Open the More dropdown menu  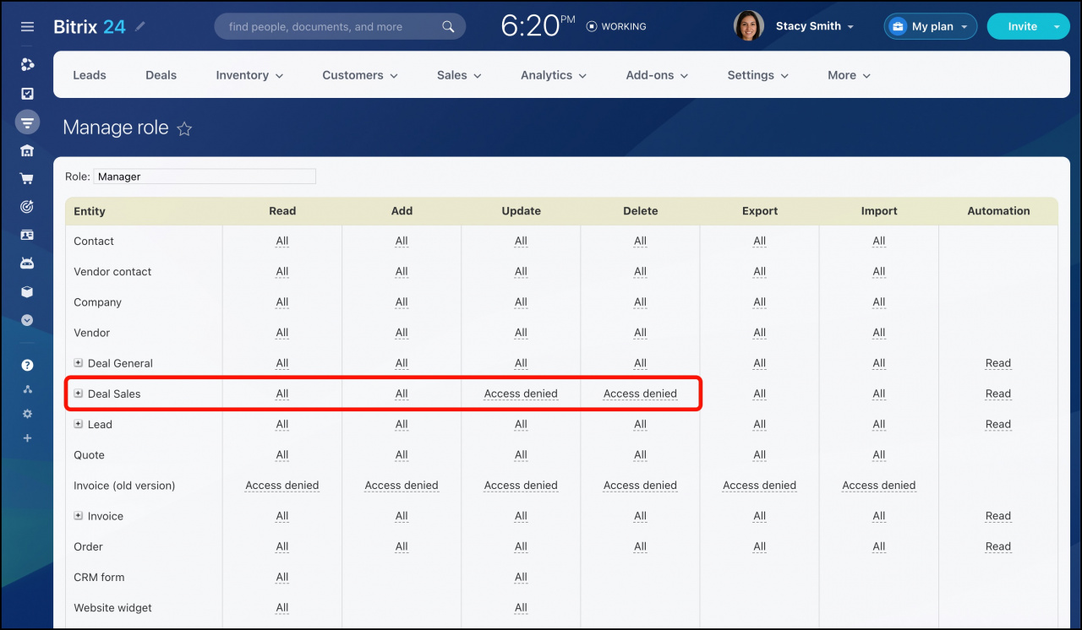coord(849,75)
